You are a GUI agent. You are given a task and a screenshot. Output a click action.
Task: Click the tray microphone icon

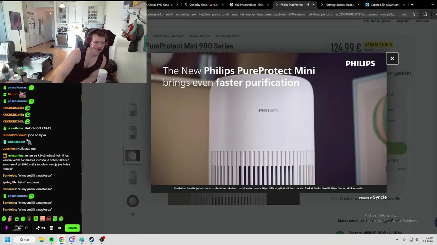pos(404,240)
